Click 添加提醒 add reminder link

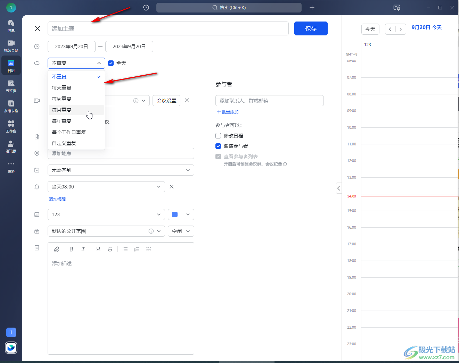[57, 200]
